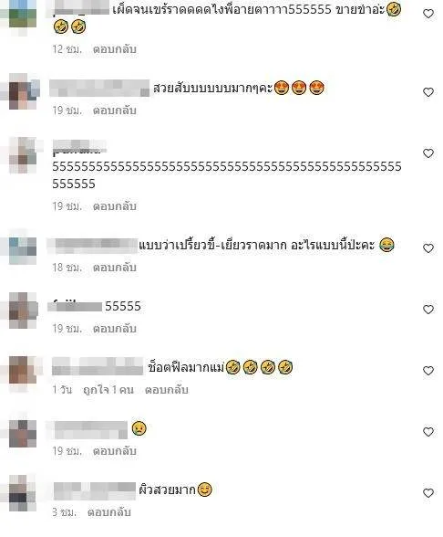443x537 pixels.
Task: Open avatar of the ช็อตฟีลมากแม่ commenter
Action: [23, 370]
